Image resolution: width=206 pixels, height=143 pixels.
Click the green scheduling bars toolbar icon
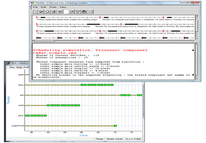coord(91,12)
